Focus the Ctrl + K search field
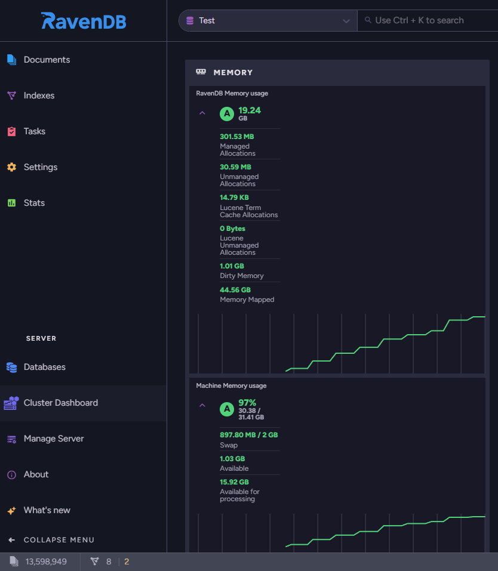Viewport: 498px width, 571px height. pos(428,20)
